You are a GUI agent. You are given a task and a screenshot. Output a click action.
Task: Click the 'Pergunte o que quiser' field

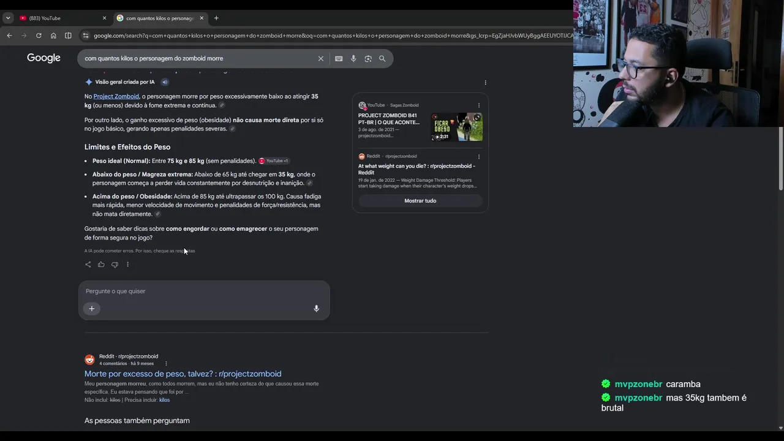pos(204,291)
